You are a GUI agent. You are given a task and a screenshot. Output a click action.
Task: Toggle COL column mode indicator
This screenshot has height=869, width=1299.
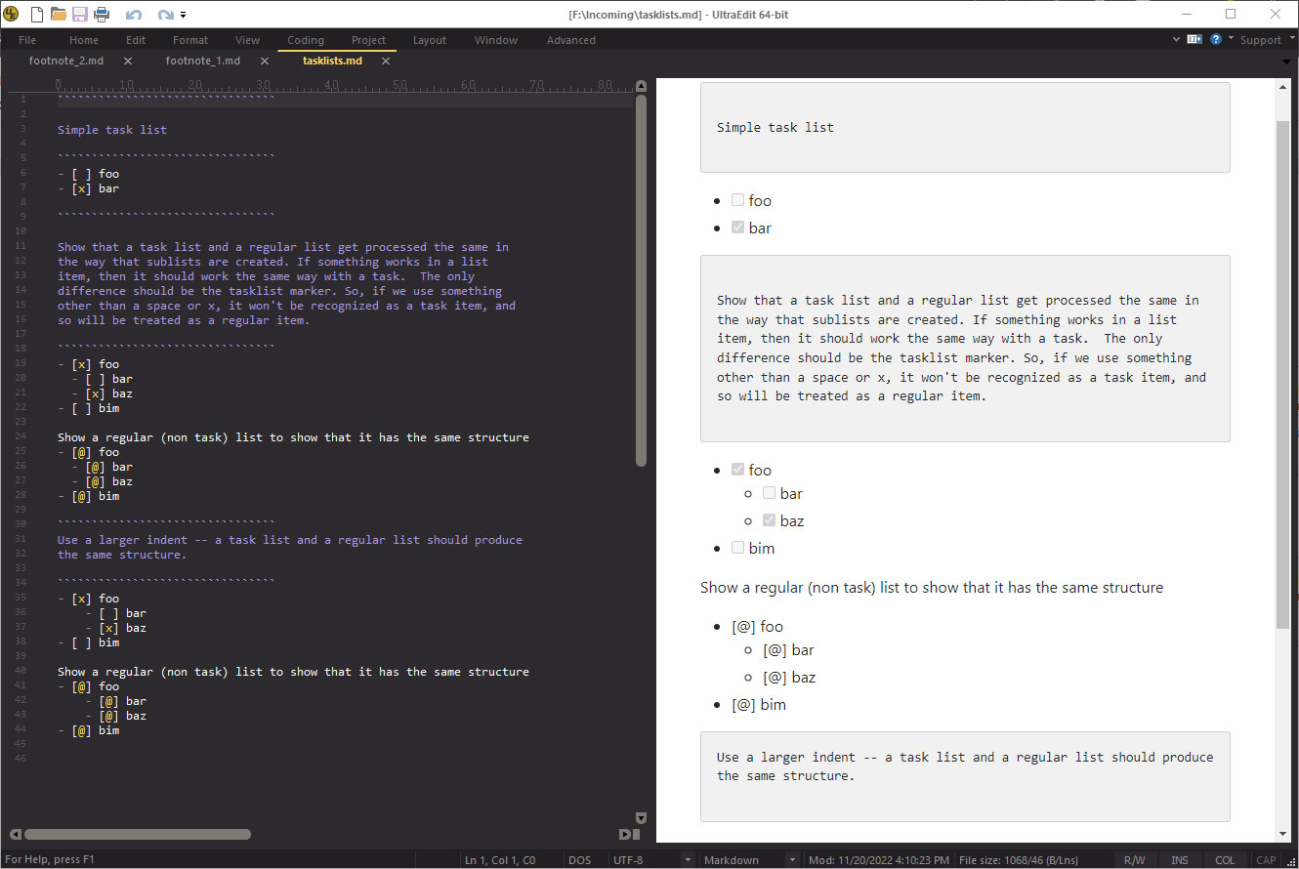click(x=1225, y=860)
